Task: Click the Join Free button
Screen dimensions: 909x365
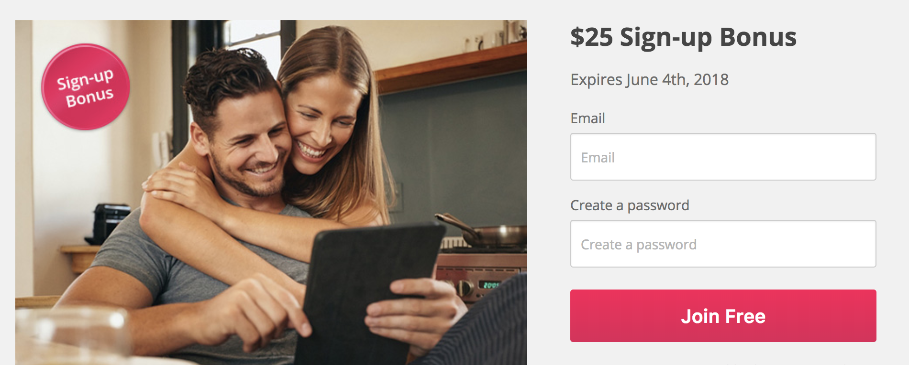Action: click(x=723, y=316)
